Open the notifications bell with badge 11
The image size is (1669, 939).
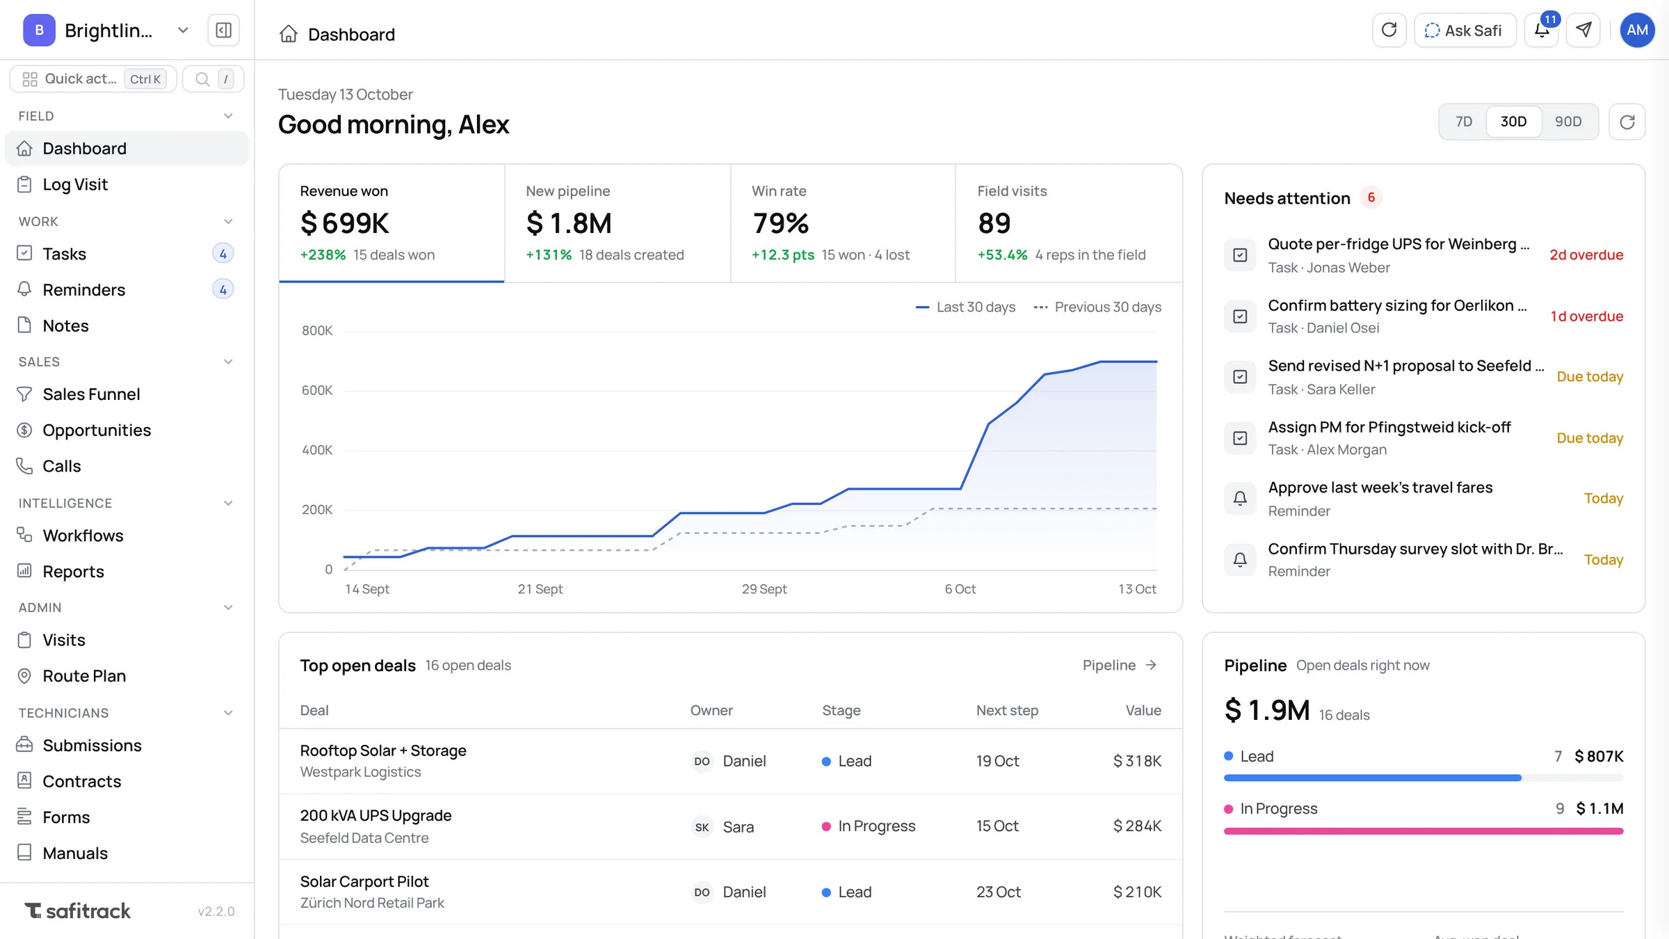1542,30
